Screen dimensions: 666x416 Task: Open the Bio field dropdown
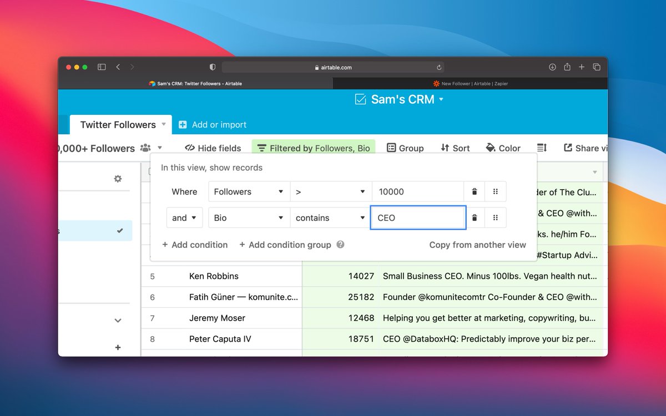[x=249, y=218]
